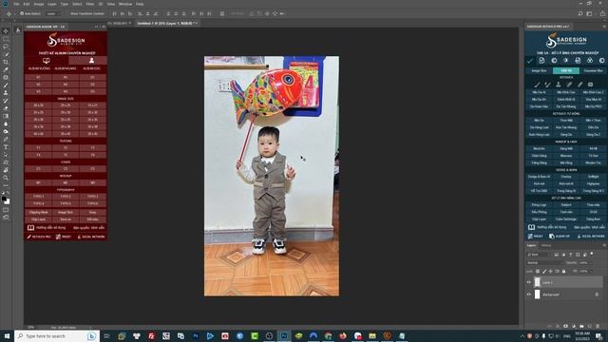608x342 pixels.
Task: Click the background color swatch
Action: 8,201
